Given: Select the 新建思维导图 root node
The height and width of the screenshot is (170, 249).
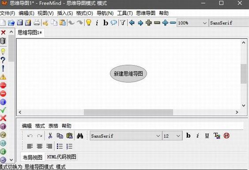Looking at the screenshot, I should click(128, 74).
